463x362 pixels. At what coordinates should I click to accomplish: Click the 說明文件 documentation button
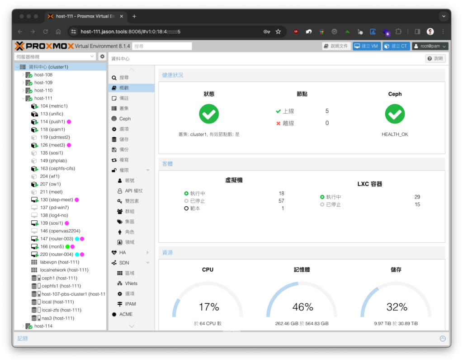point(336,46)
